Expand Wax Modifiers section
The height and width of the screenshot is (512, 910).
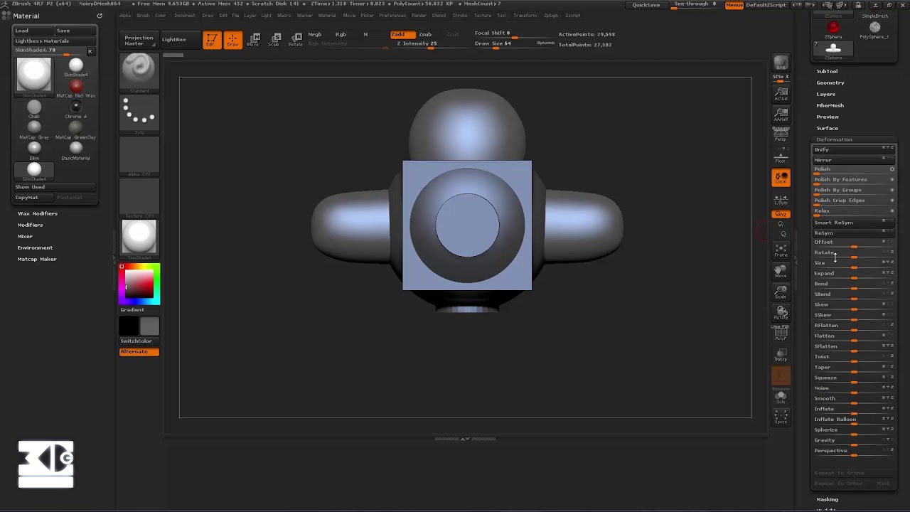click(38, 213)
